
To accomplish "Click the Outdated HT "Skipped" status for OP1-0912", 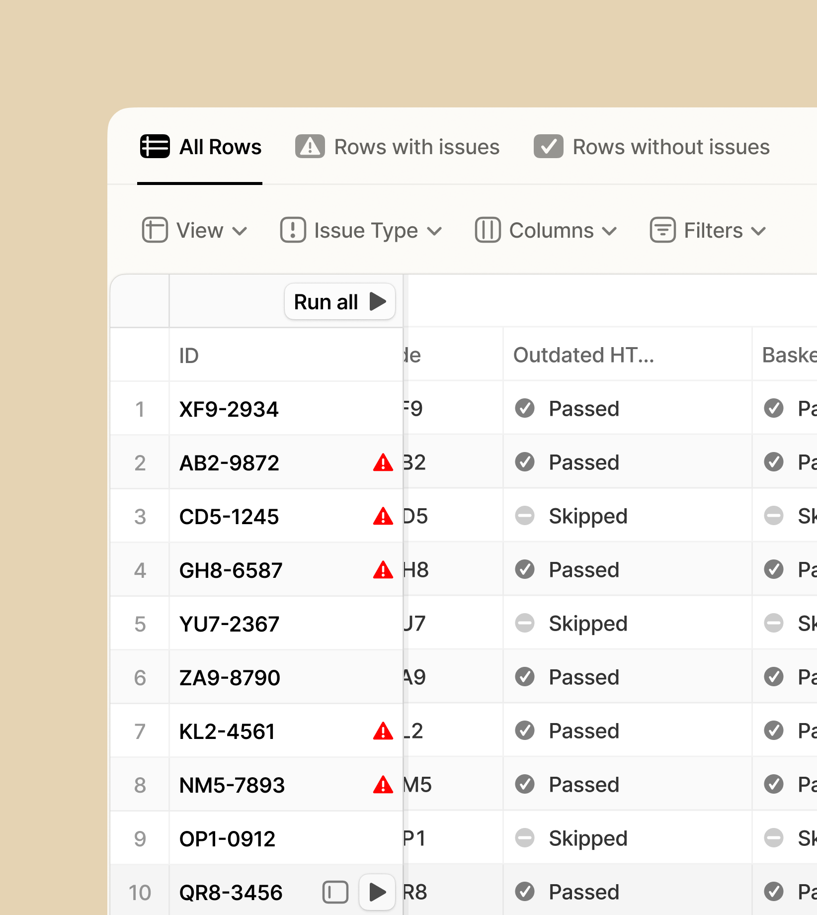I will pos(588,839).
